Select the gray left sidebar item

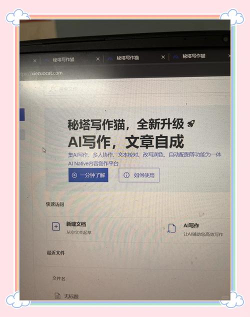pyautogui.click(x=22, y=134)
